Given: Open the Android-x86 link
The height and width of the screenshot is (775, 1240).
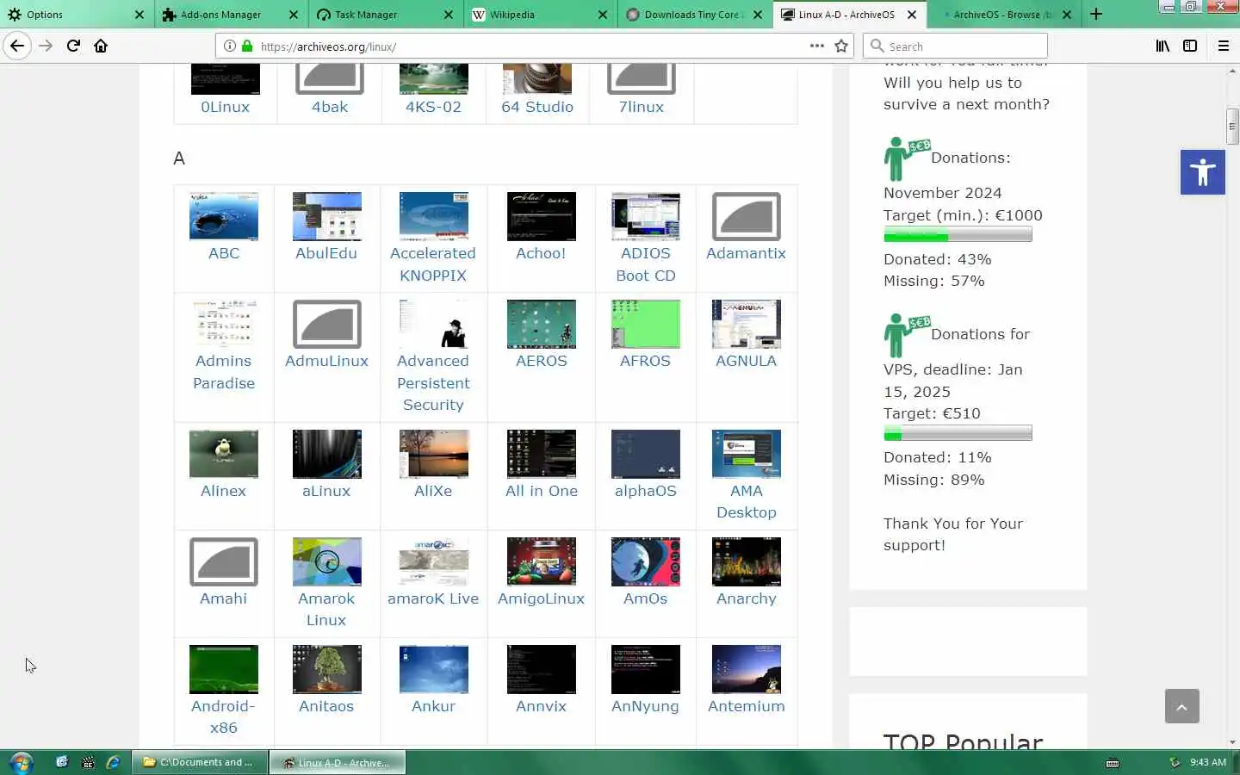Looking at the screenshot, I should tap(224, 717).
